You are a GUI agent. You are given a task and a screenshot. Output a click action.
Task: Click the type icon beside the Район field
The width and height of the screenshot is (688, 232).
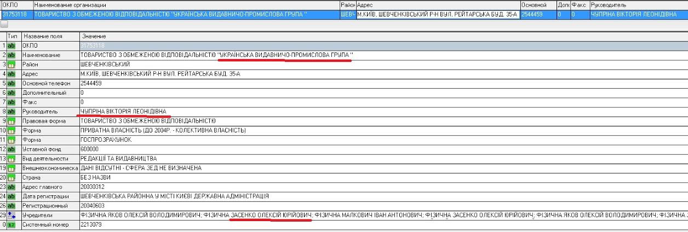[11, 65]
